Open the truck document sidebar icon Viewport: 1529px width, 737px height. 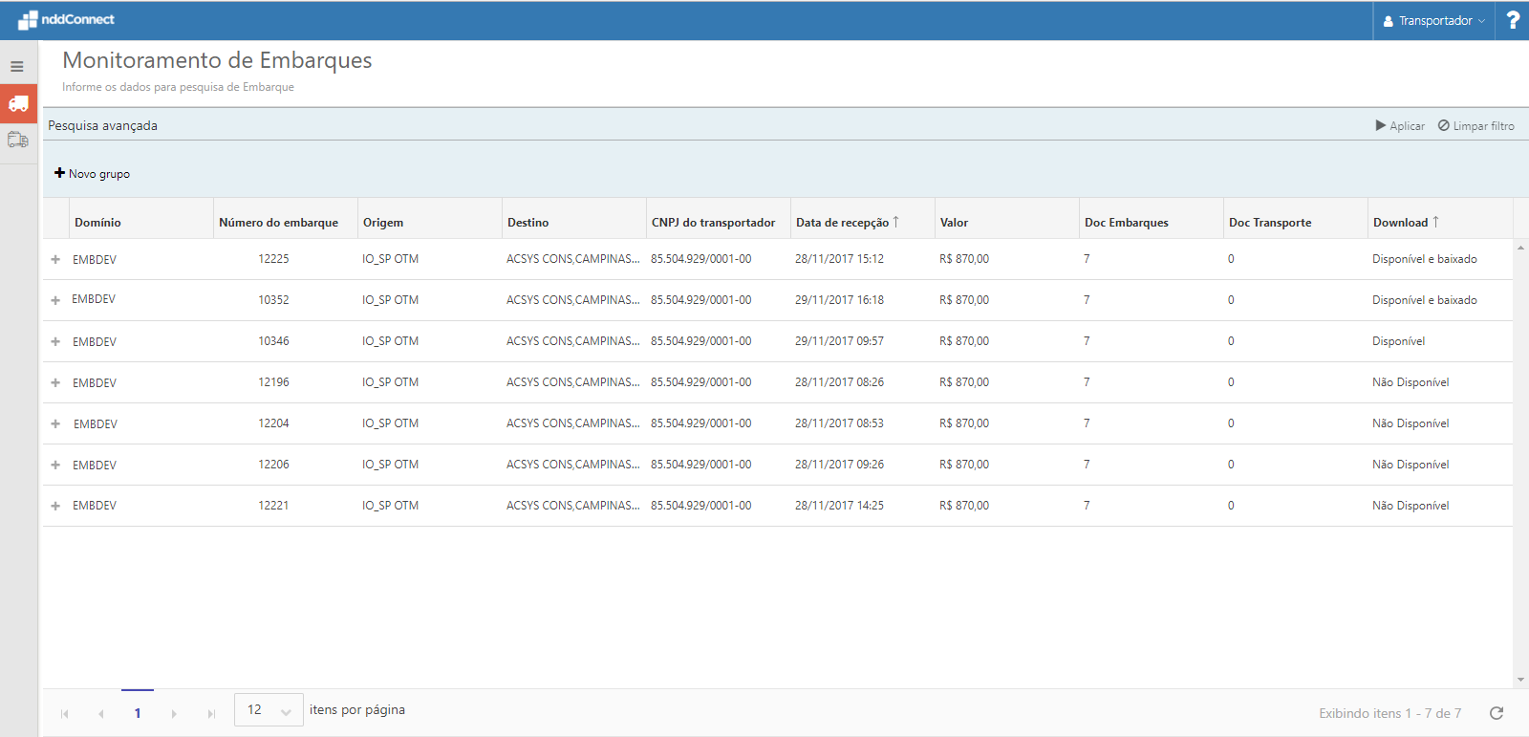pyautogui.click(x=18, y=140)
